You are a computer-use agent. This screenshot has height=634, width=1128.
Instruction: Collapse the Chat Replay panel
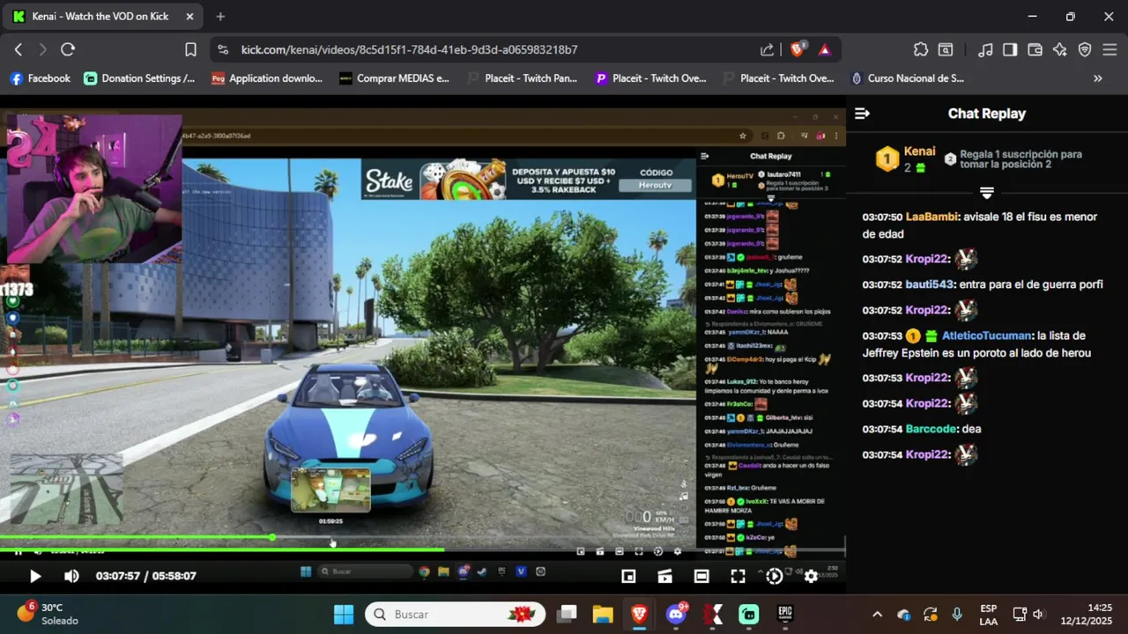[862, 114]
